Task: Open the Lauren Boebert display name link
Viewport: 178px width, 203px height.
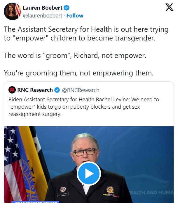Action: point(43,8)
